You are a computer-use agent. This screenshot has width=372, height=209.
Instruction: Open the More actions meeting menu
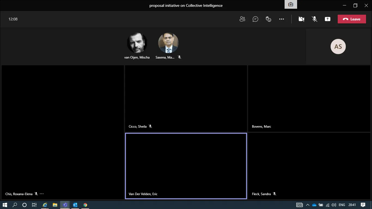(x=281, y=19)
